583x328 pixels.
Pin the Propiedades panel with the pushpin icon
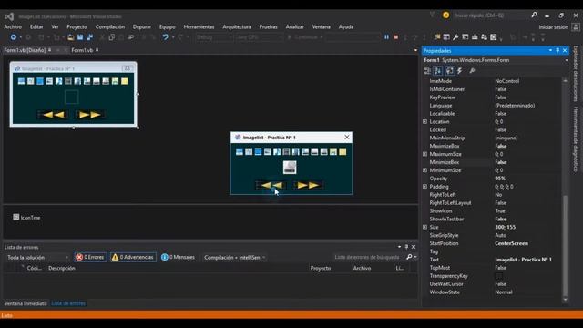[557, 50]
